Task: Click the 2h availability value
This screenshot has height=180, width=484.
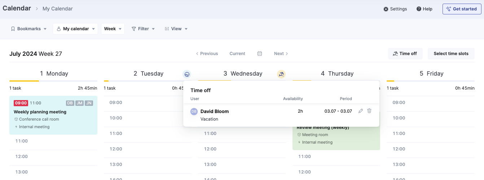Action: click(x=300, y=111)
